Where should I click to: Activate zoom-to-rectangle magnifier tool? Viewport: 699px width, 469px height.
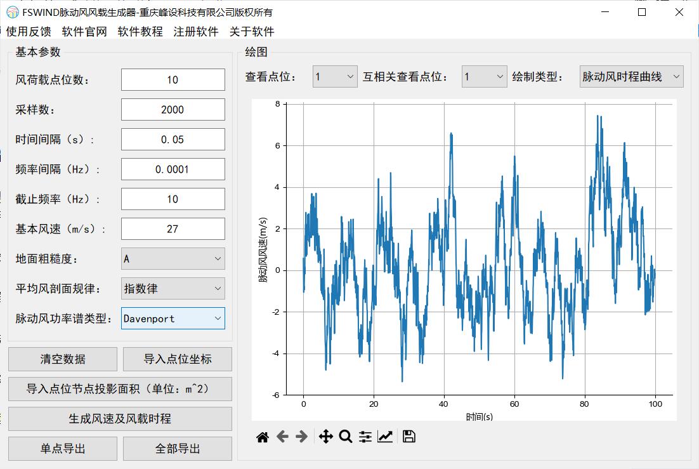[346, 437]
